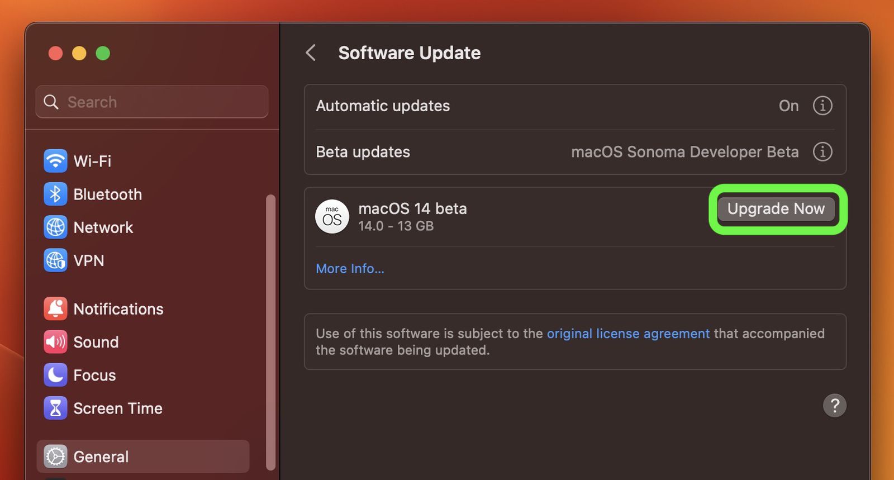The width and height of the screenshot is (894, 480).
Task: Select the Notifications bell icon
Action: tap(55, 308)
